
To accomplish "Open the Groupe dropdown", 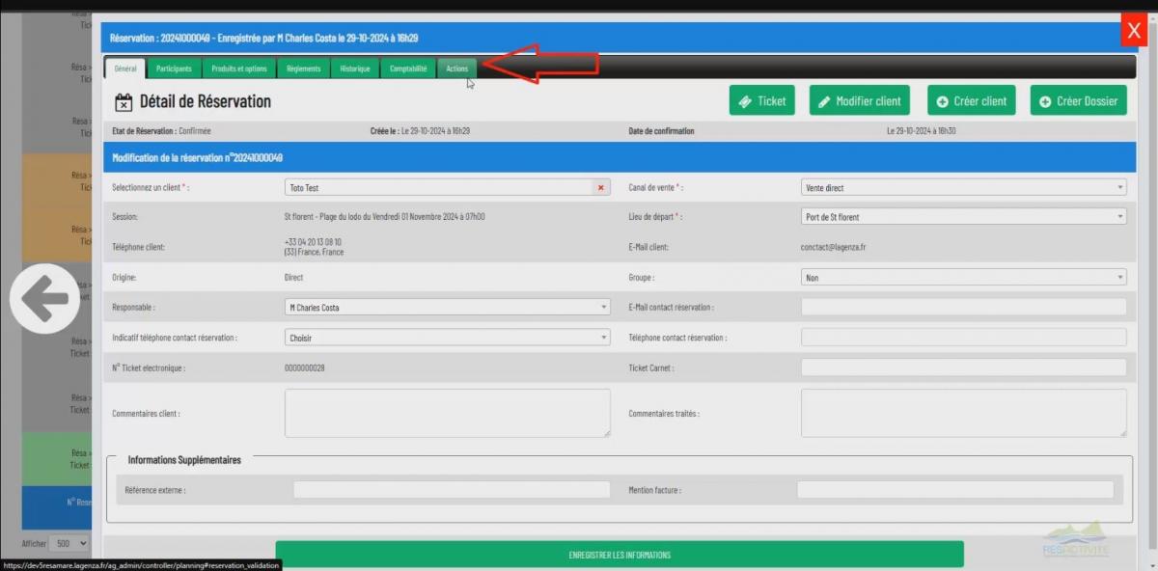I will point(964,278).
